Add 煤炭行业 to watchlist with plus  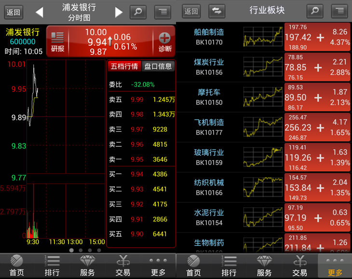(x=318, y=68)
